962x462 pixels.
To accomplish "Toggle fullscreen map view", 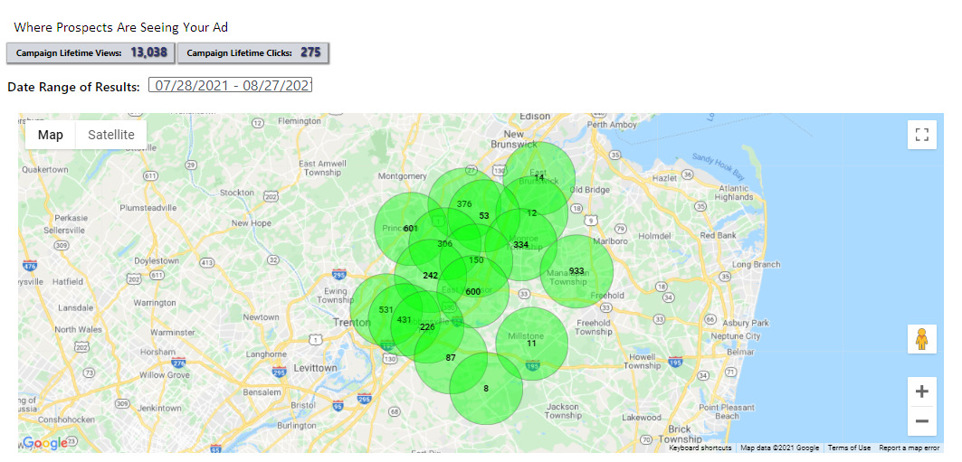I will (x=921, y=135).
